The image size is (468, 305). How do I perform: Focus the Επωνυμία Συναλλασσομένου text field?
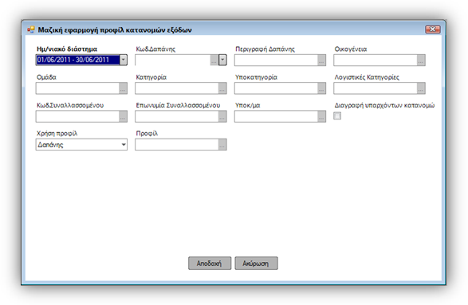click(x=177, y=116)
